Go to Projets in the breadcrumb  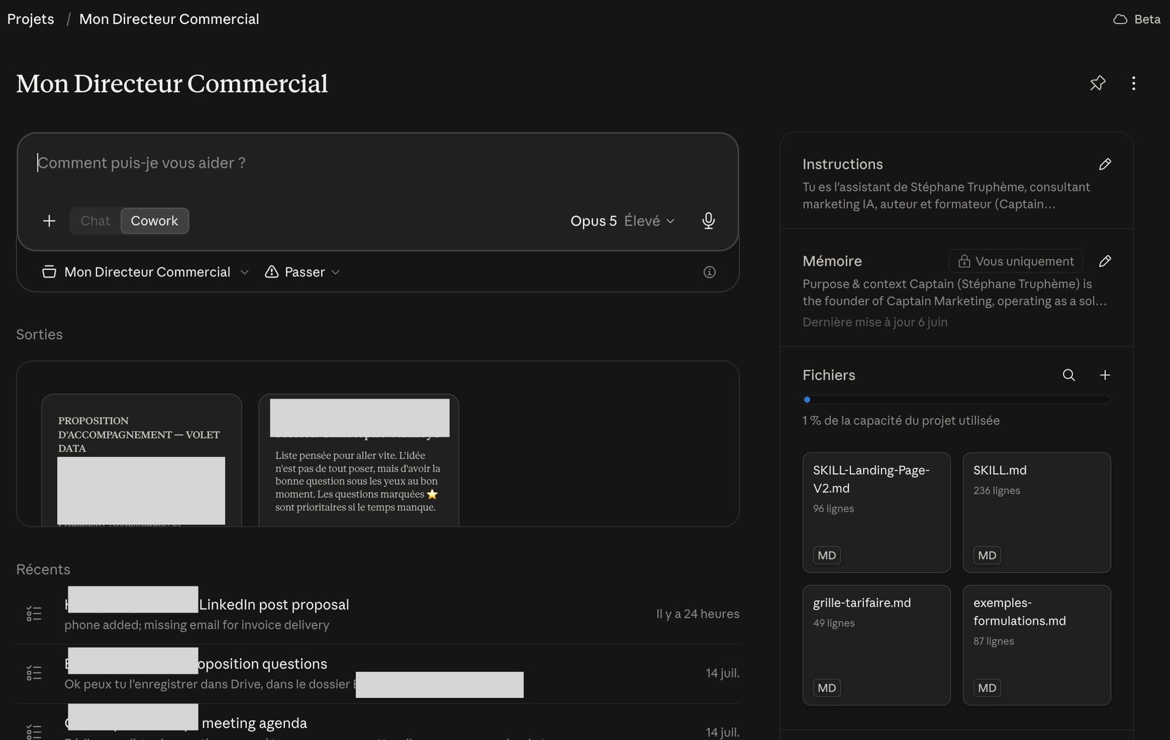(x=30, y=19)
